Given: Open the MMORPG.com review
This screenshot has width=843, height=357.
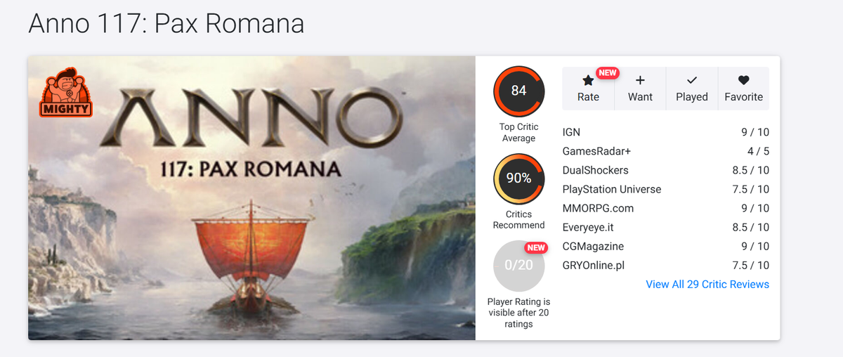Looking at the screenshot, I should pyautogui.click(x=598, y=208).
